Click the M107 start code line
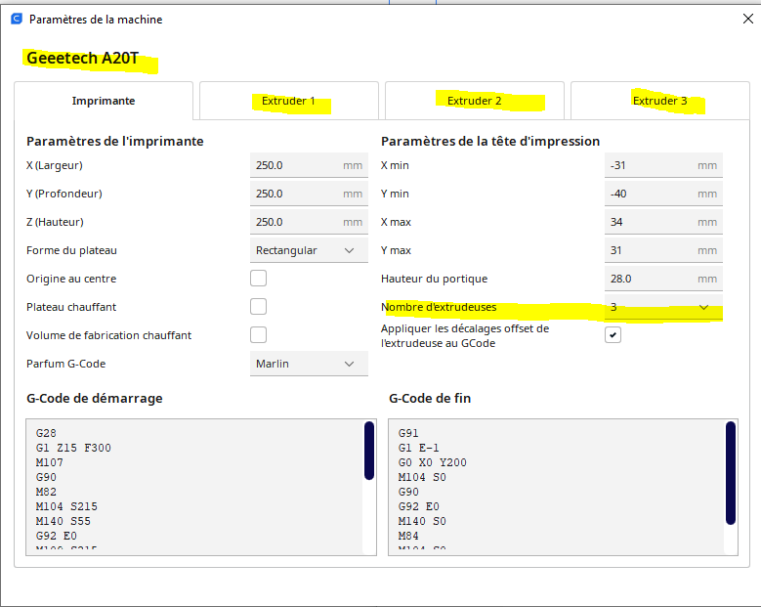The image size is (761, 607). click(49, 462)
